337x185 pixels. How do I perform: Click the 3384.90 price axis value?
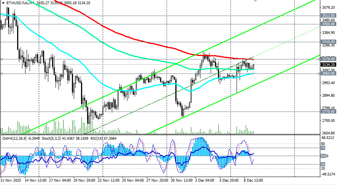(x=328, y=32)
